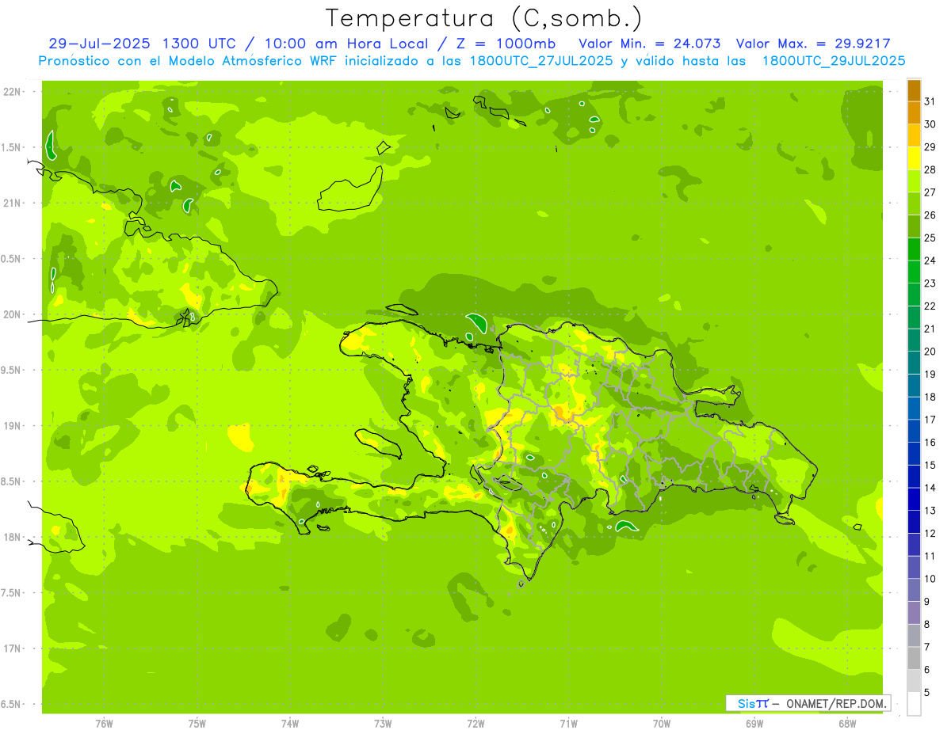This screenshot has height=734, width=951.
Task: Click the '28' colorbar scale label
Action: coord(930,169)
